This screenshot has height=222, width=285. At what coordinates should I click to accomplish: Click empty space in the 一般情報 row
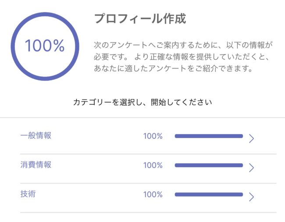[96, 136]
